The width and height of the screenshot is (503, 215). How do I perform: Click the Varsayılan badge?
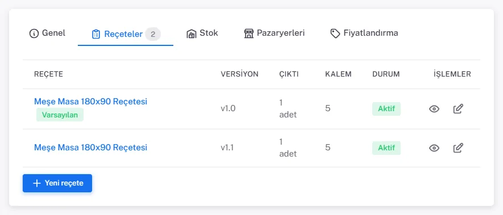60,115
